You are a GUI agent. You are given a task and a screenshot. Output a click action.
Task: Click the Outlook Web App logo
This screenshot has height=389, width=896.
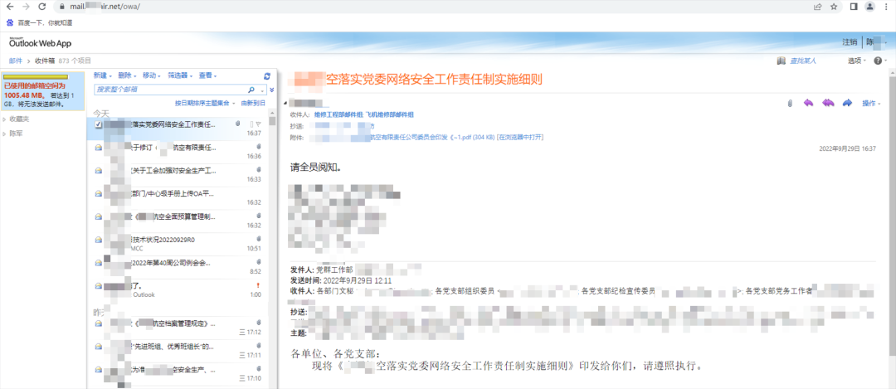[x=40, y=43]
